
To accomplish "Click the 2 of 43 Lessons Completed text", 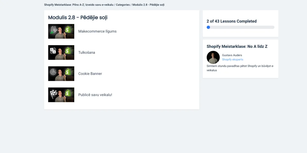I will 232,21.
